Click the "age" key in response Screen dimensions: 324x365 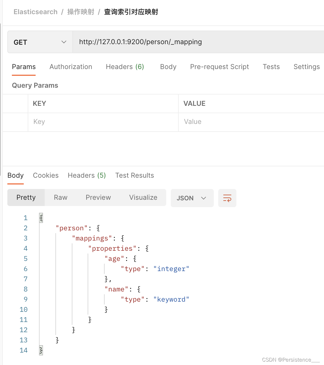coord(115,259)
